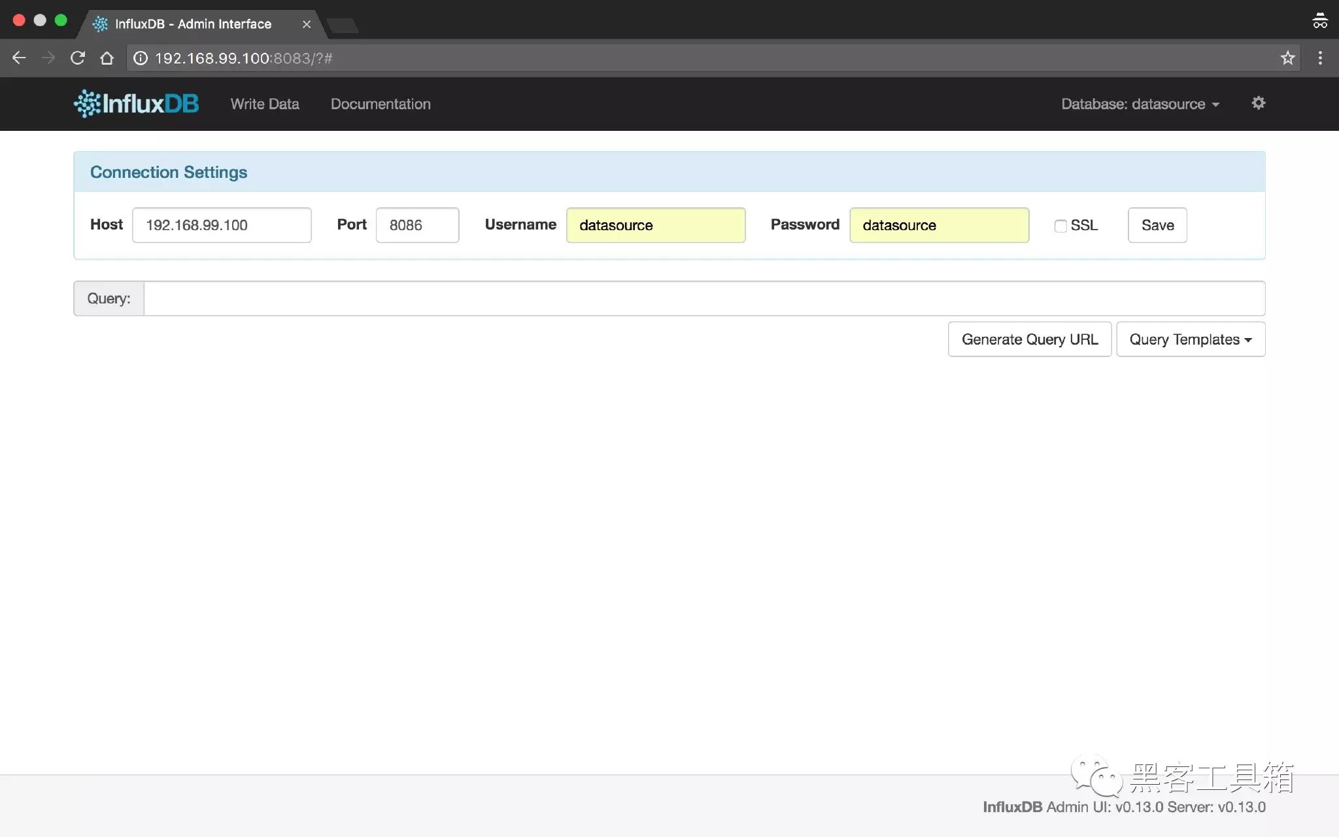
Task: Click into the Query input box
Action: coord(704,298)
